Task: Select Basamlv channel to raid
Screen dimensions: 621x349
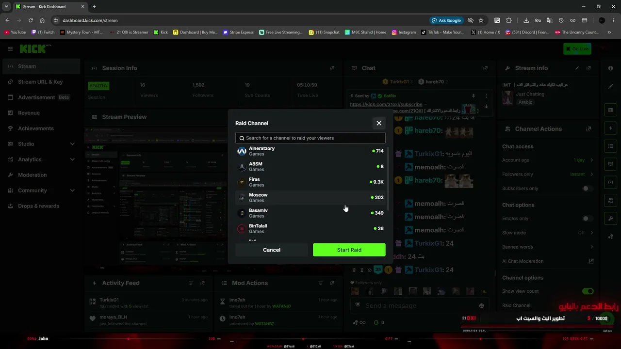Action: click(310, 213)
